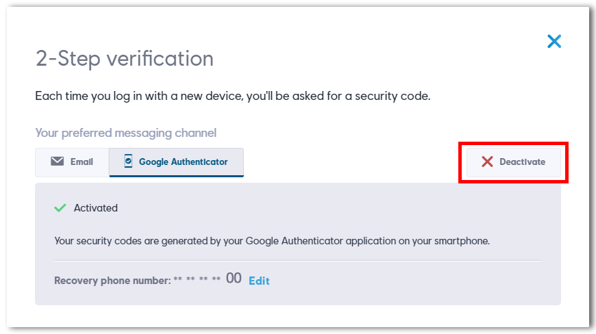Click the Google Authenticator codes description text
596x334 pixels.
coord(272,241)
